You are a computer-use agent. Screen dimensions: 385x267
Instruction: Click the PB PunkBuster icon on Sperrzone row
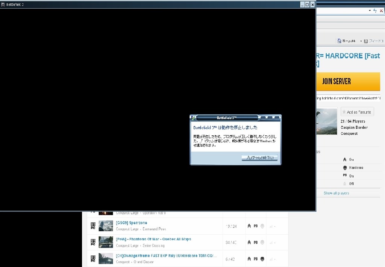256,226
